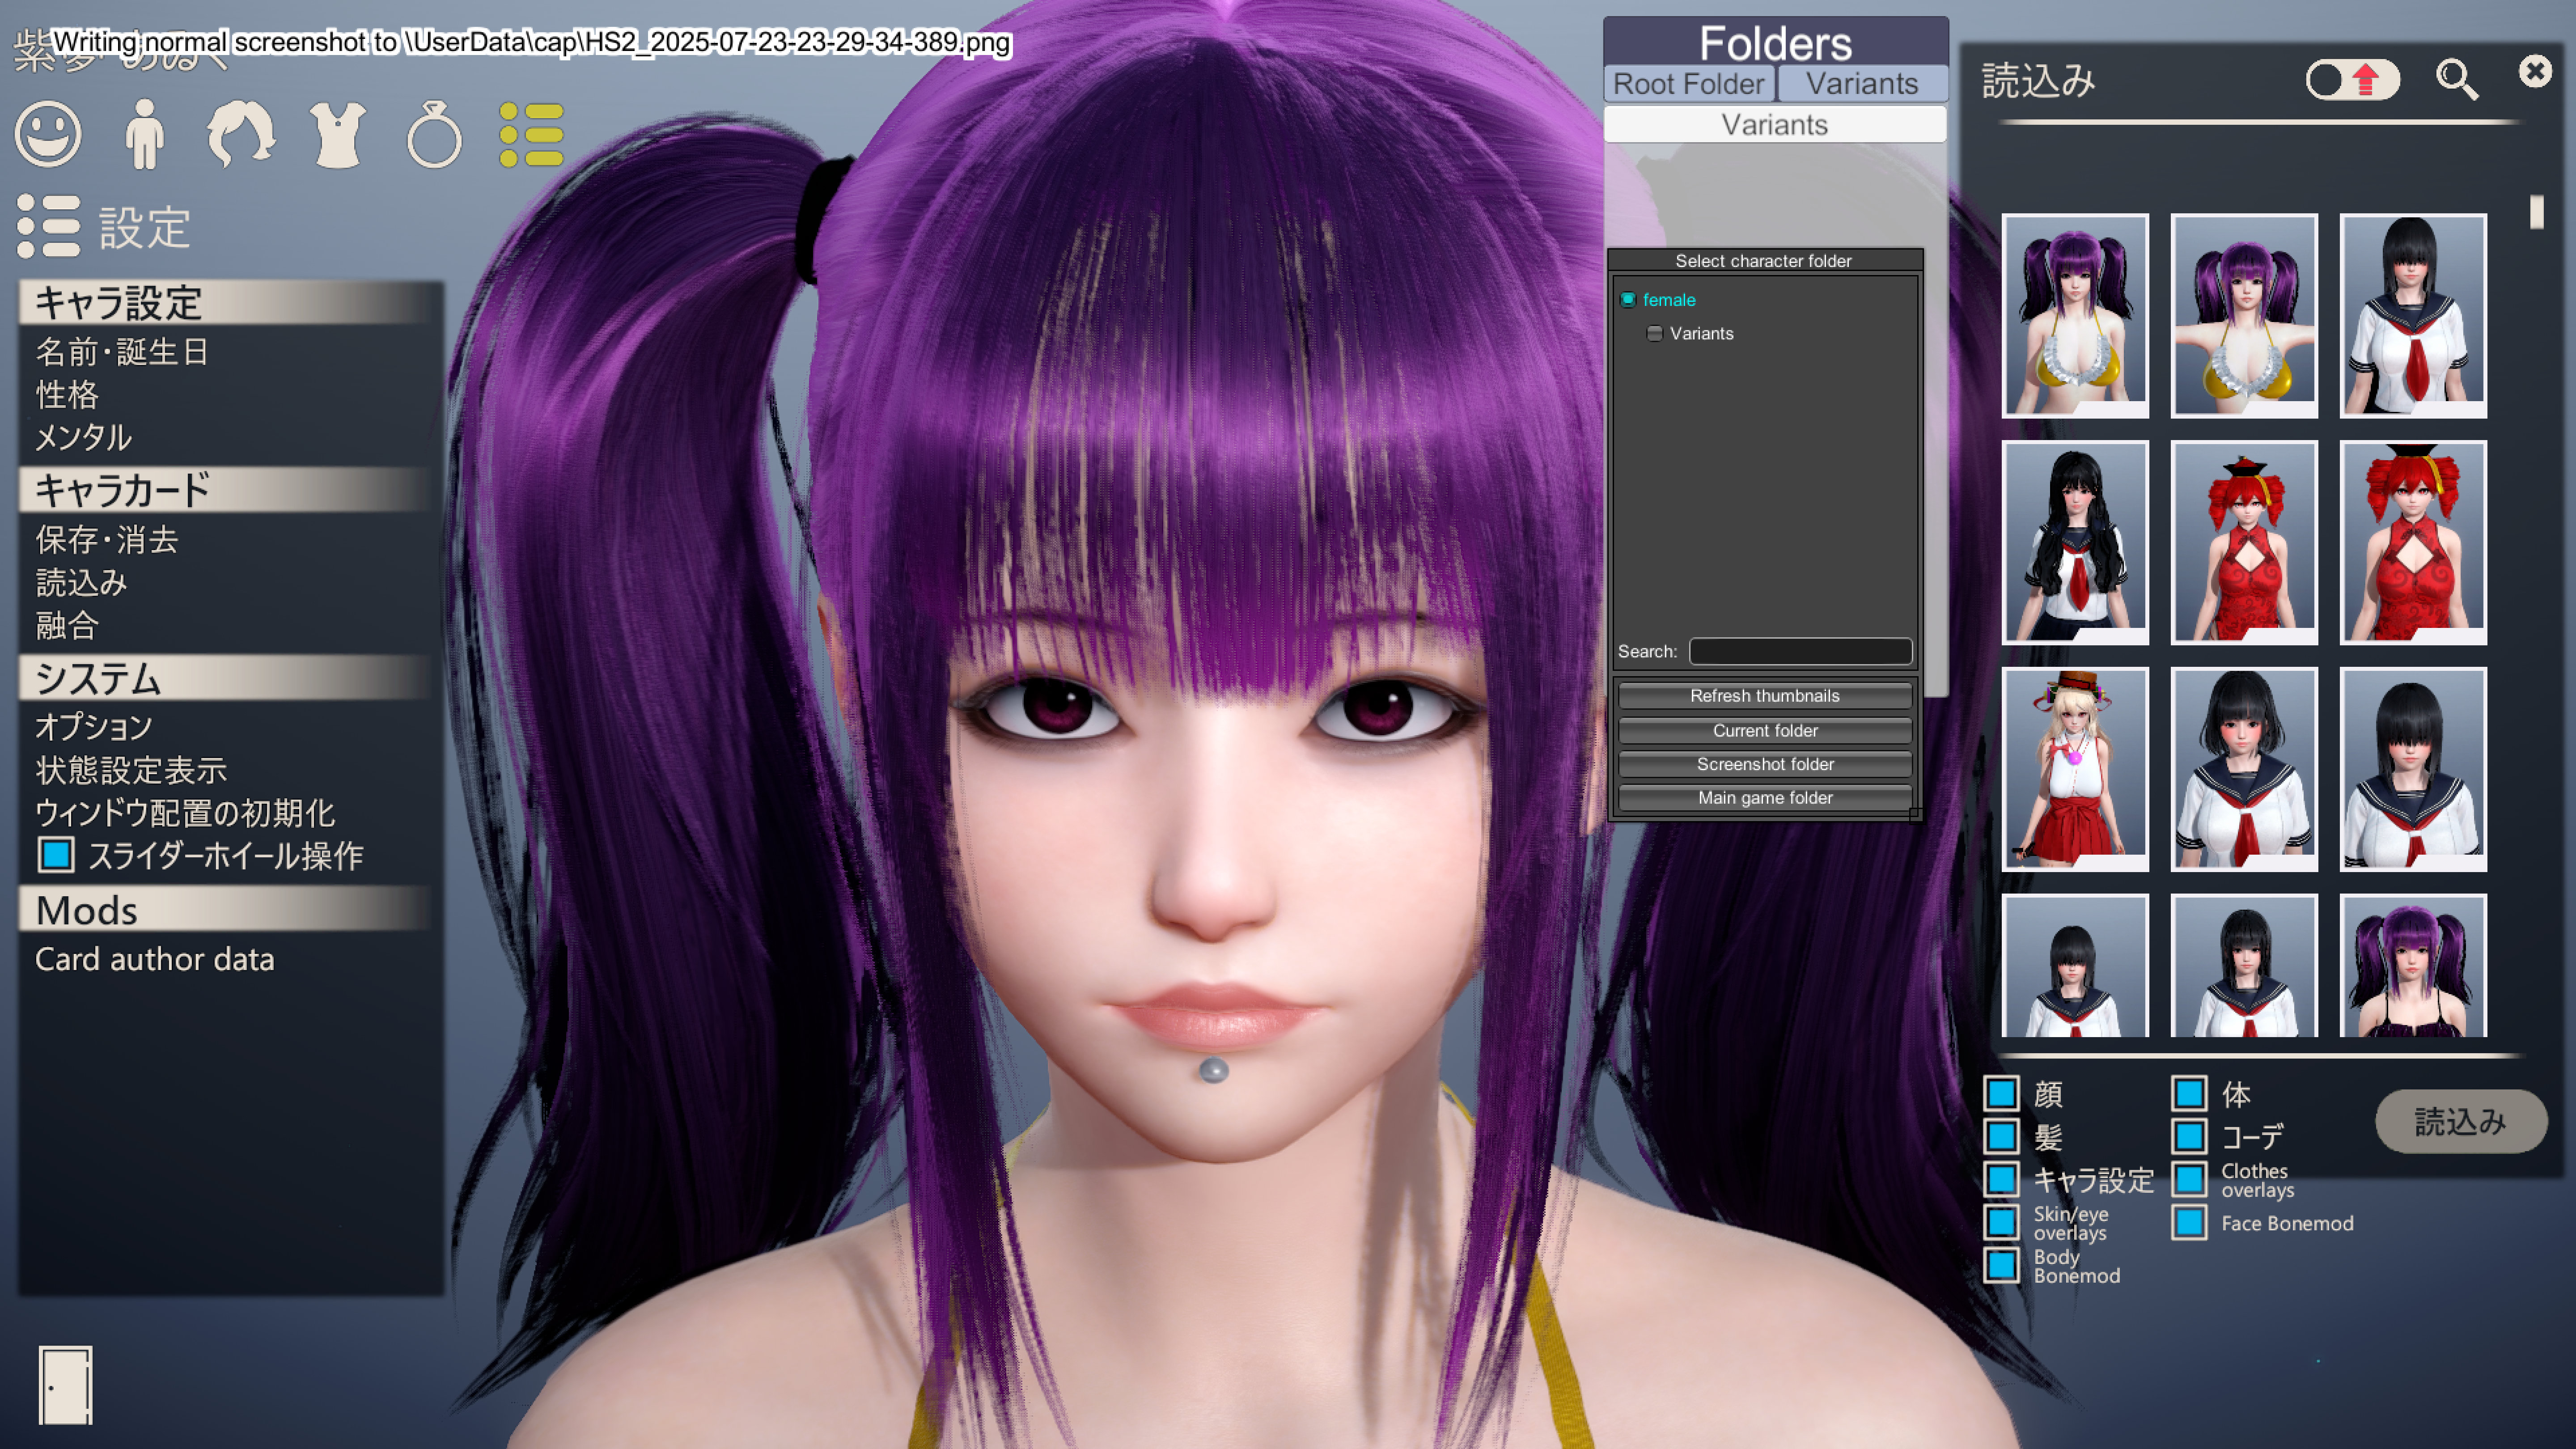Viewport: 2576px width, 1449px height.
Task: Toggle the Body Bonemod checkbox
Action: tap(2001, 1265)
